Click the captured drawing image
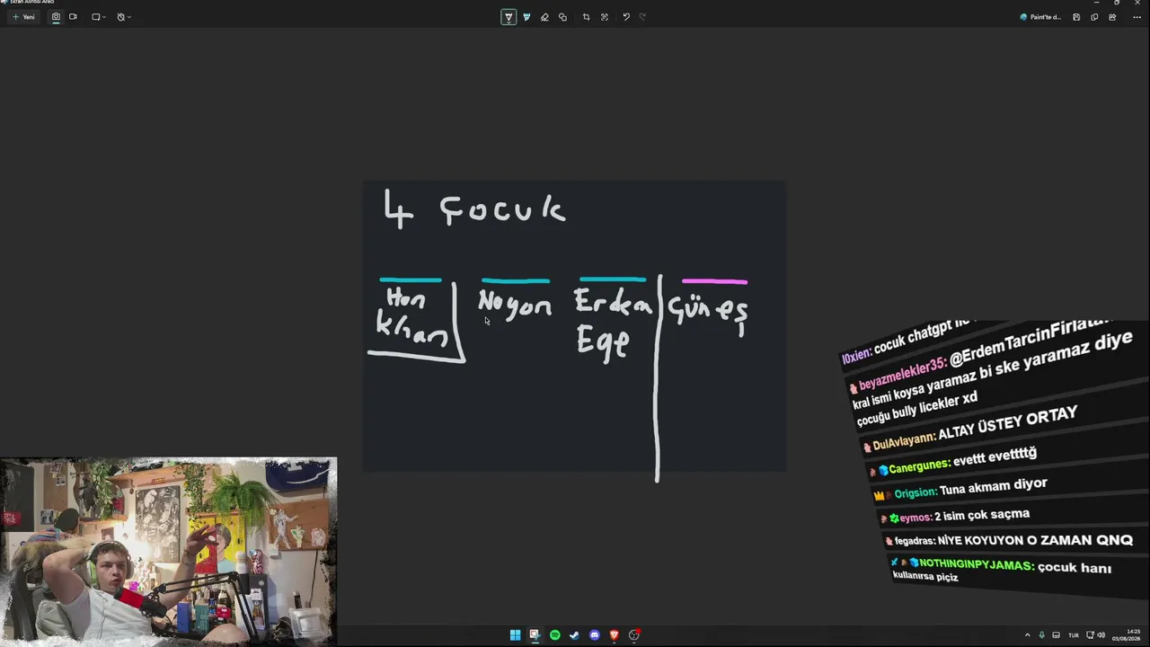This screenshot has width=1150, height=647. click(574, 326)
